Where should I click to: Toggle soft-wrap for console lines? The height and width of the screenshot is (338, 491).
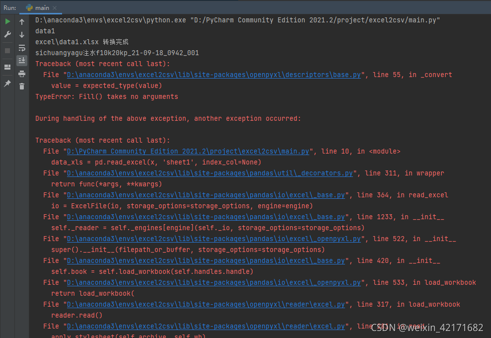pyautogui.click(x=21, y=48)
